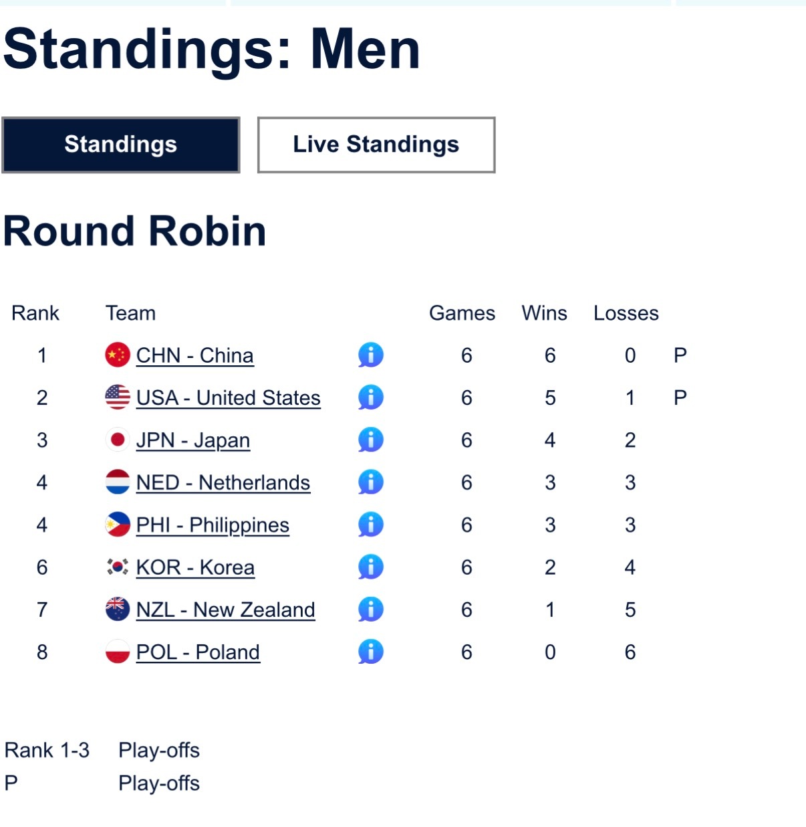Open NED - Netherlands team page
Screen dimensions: 806x827
tap(223, 482)
